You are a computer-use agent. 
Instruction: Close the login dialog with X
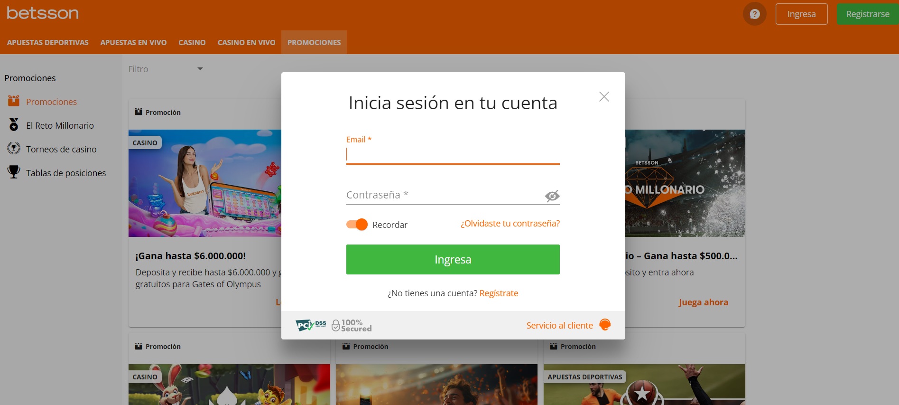click(604, 97)
